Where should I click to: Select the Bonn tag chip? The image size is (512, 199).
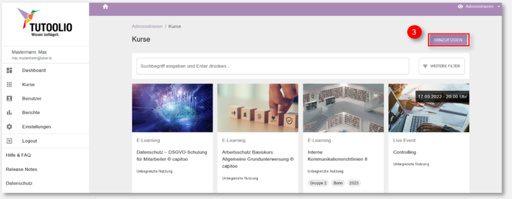point(338,183)
